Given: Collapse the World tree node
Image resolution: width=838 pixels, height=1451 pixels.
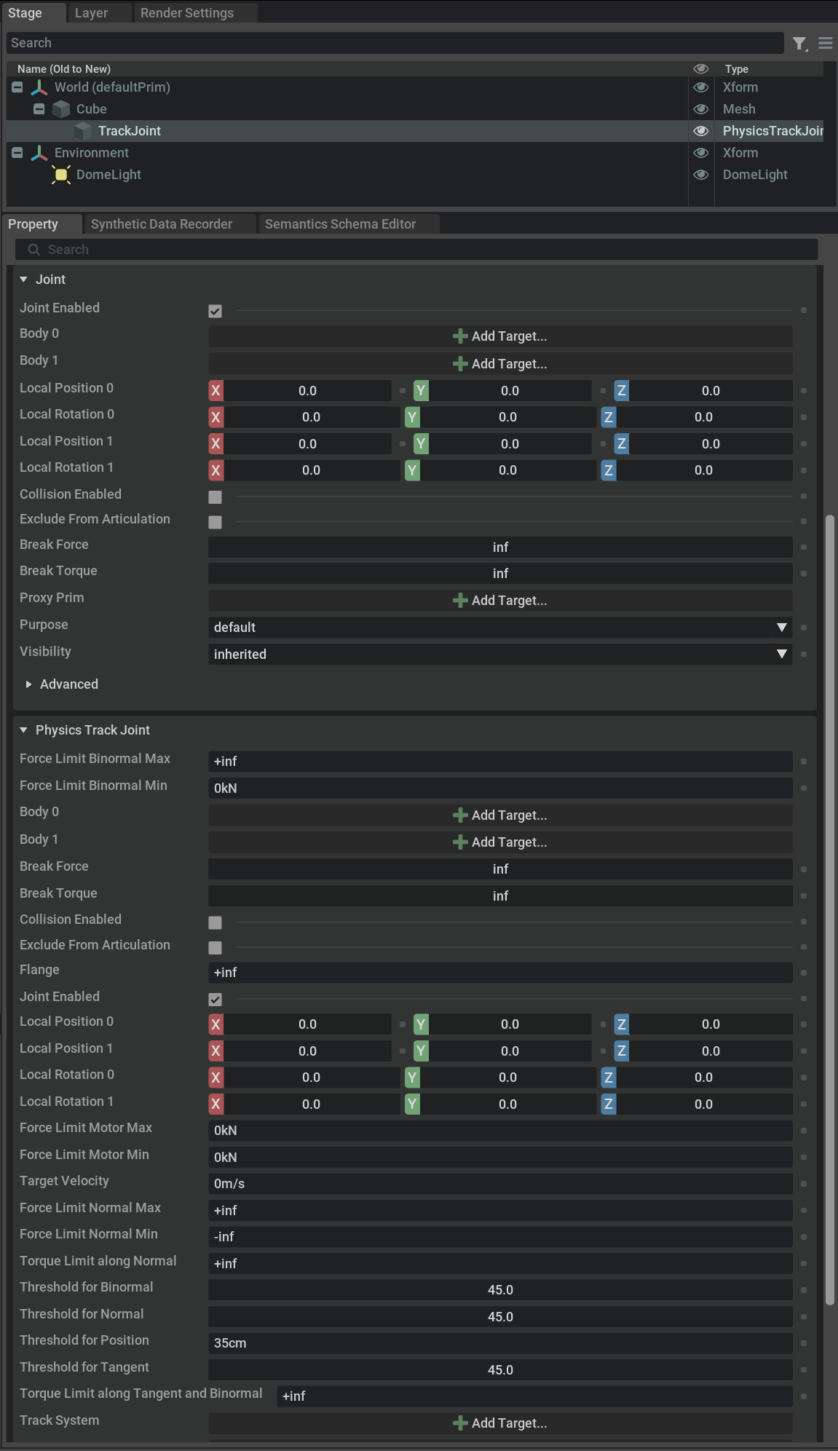Looking at the screenshot, I should [17, 87].
